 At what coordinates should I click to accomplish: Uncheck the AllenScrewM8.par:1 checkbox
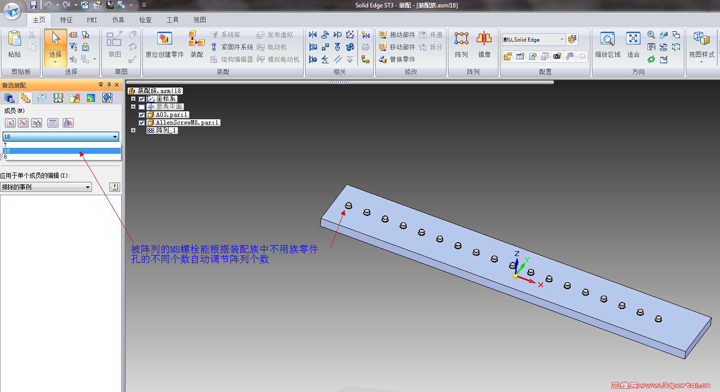pyautogui.click(x=142, y=123)
